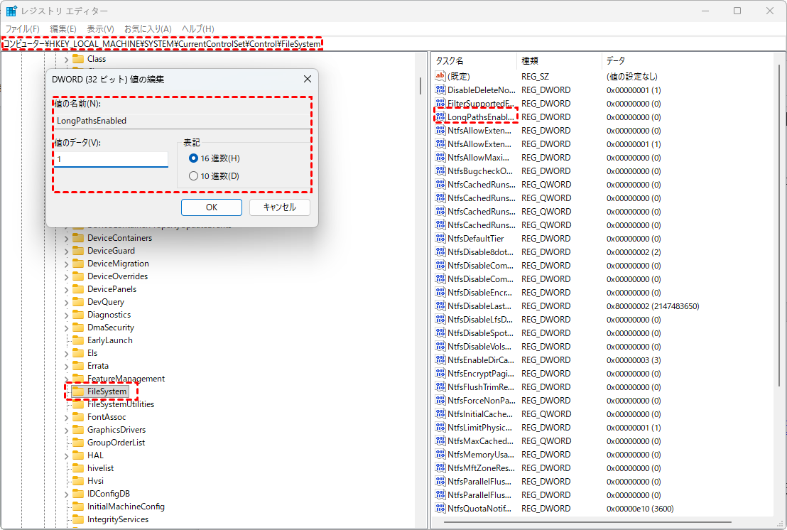
Task: Expand the DevQuery tree node
Action: coord(66,303)
